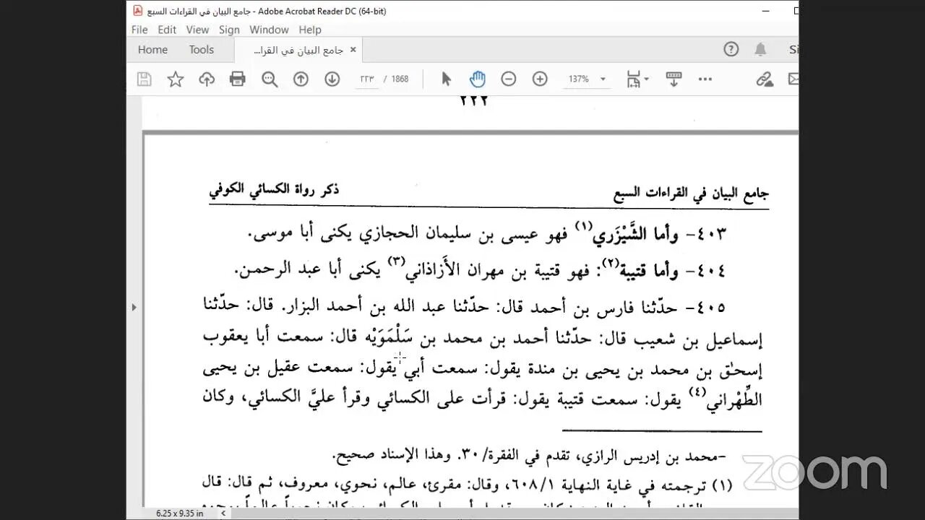Viewport: 925px width, 520px height.
Task: Zoom in with the plus button
Action: click(540, 79)
